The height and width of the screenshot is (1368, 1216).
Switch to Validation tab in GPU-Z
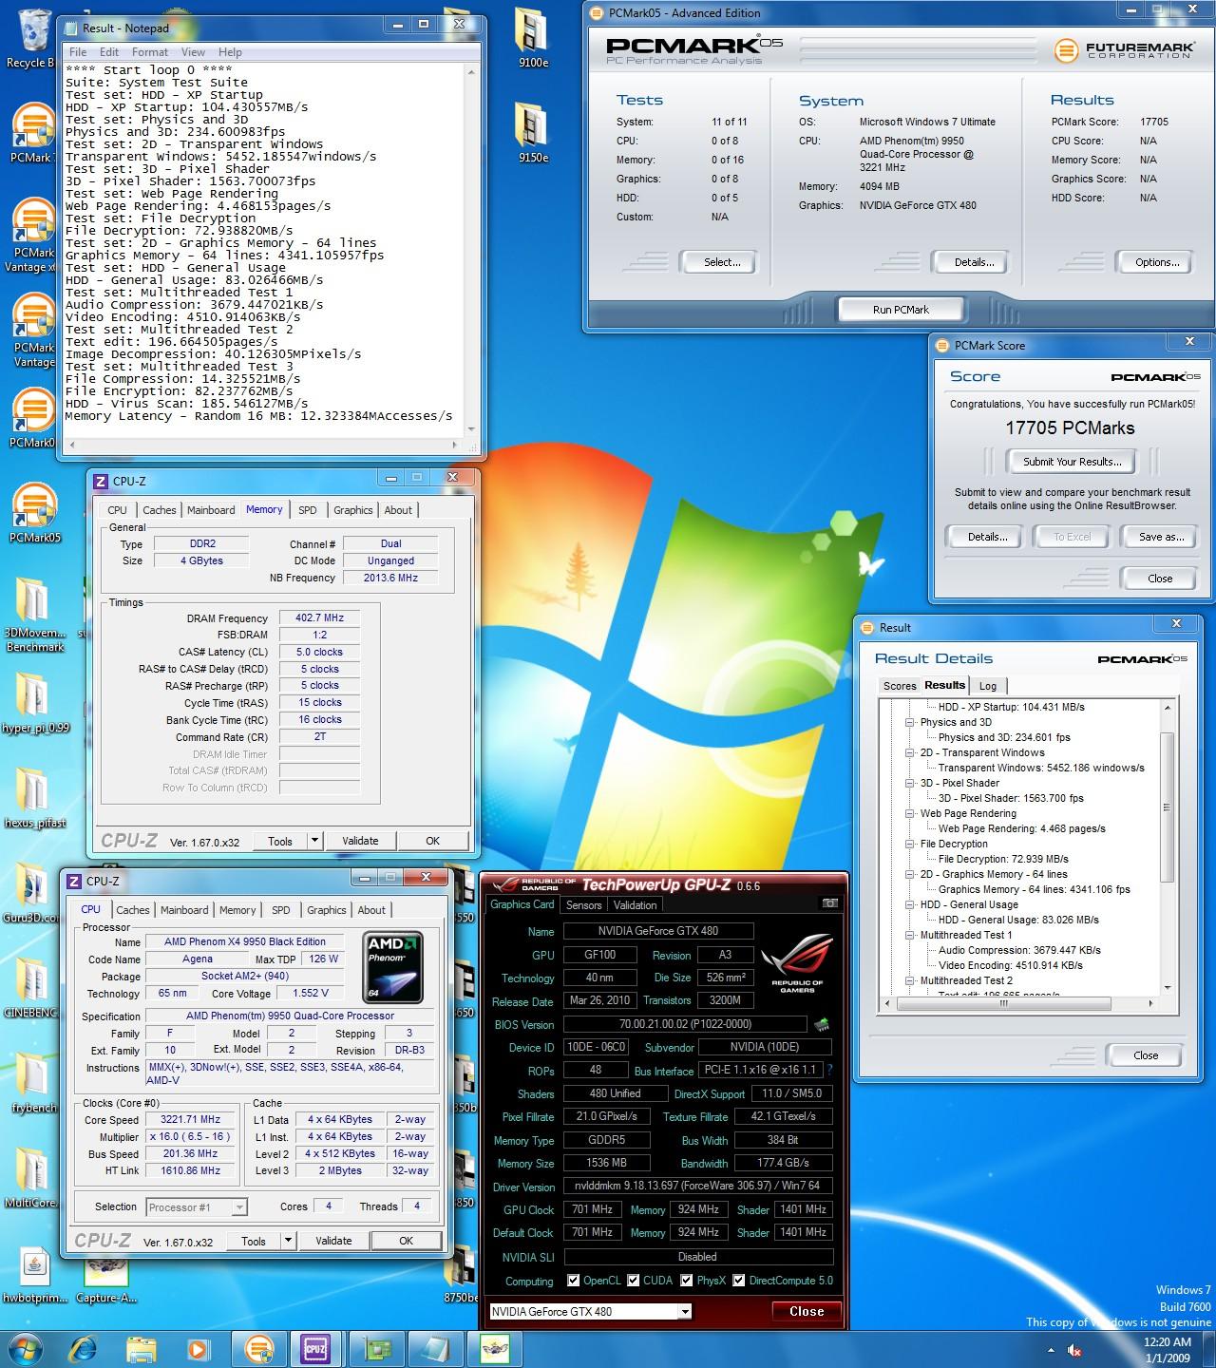click(635, 905)
